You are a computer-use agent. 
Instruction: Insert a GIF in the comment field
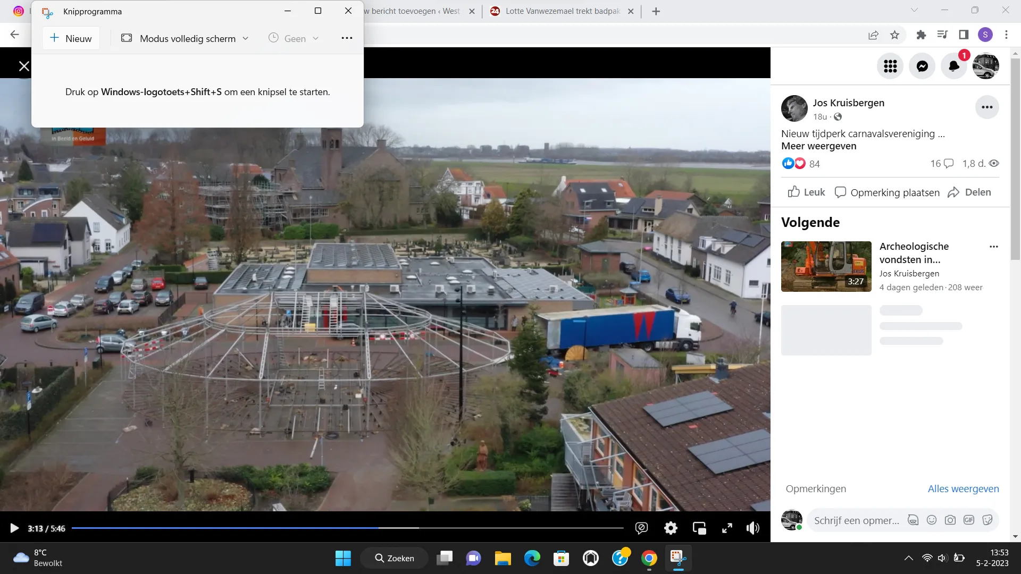point(969,520)
